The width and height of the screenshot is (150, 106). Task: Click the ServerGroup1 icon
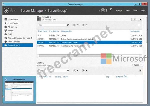pyautogui.click(x=6, y=45)
